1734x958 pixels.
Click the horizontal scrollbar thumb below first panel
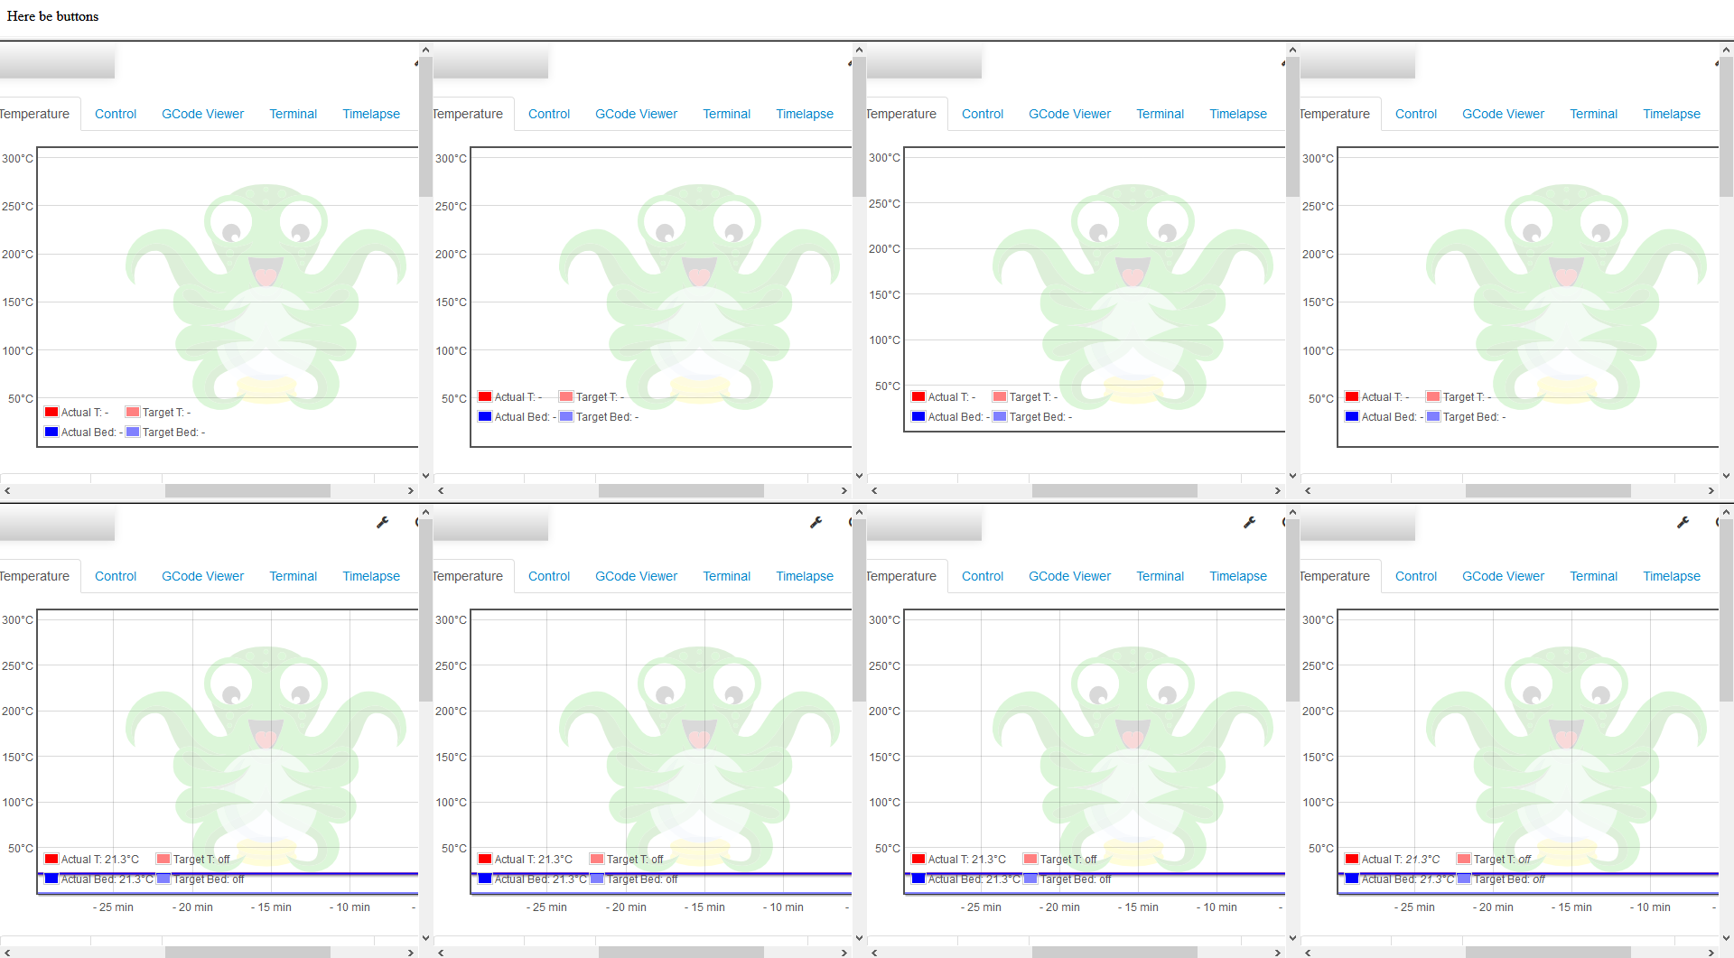point(247,490)
